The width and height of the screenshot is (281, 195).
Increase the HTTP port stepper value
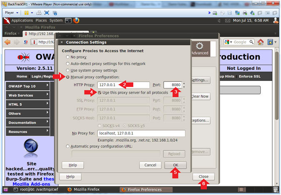click(x=184, y=83)
